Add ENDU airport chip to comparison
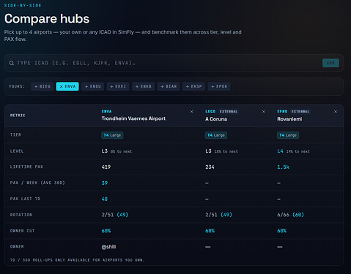This screenshot has height=274, width=351. point(93,86)
